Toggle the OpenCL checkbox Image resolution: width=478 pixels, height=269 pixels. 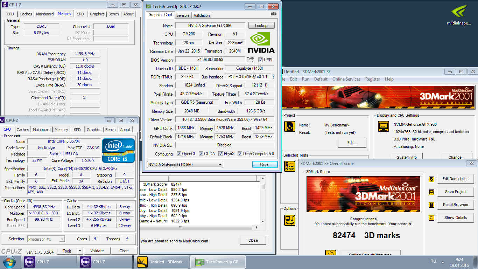click(179, 154)
